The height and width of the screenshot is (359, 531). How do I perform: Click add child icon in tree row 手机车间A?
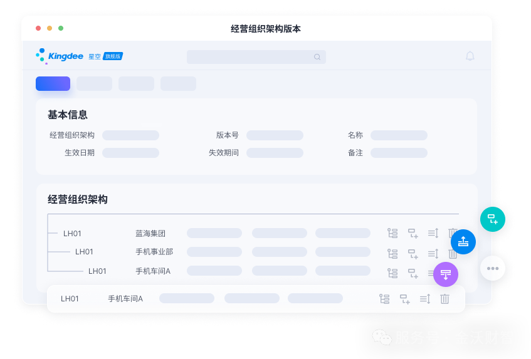click(413, 273)
